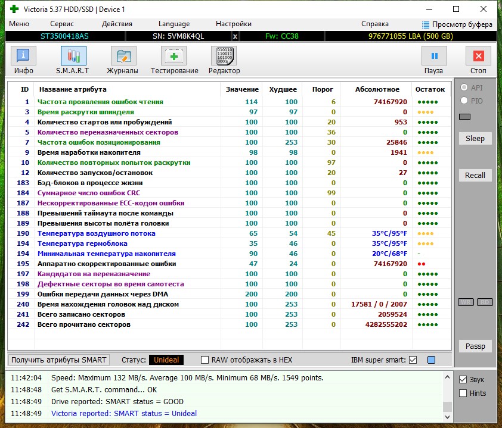The image size is (502, 428).
Task: Click the Абсолютное column header
Action: tap(377, 89)
